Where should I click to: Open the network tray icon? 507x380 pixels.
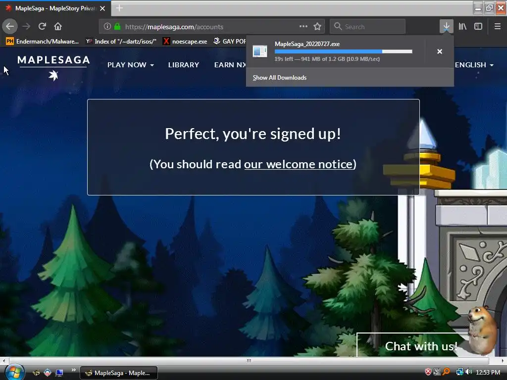click(x=459, y=372)
